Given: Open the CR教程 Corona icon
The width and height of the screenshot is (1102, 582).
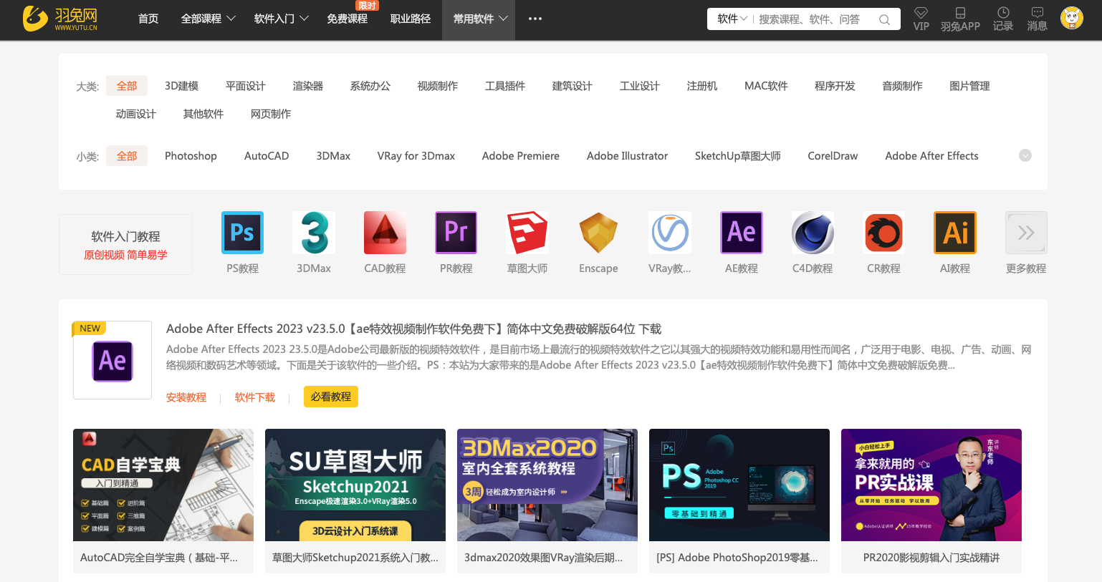Looking at the screenshot, I should tap(883, 233).
